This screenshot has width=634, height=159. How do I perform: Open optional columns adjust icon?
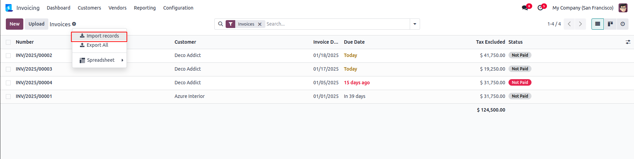point(628,42)
